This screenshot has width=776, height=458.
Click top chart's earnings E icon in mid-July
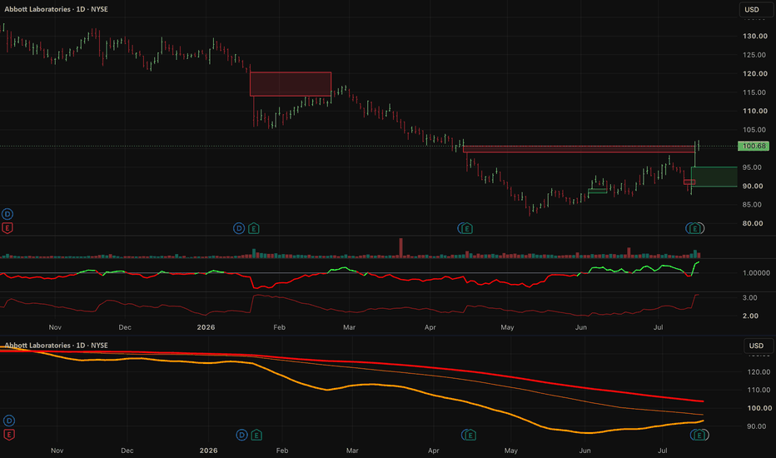(695, 228)
